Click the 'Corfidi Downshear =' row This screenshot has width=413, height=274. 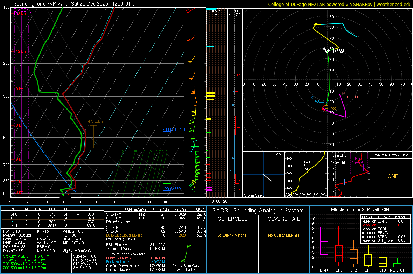pos(136,266)
